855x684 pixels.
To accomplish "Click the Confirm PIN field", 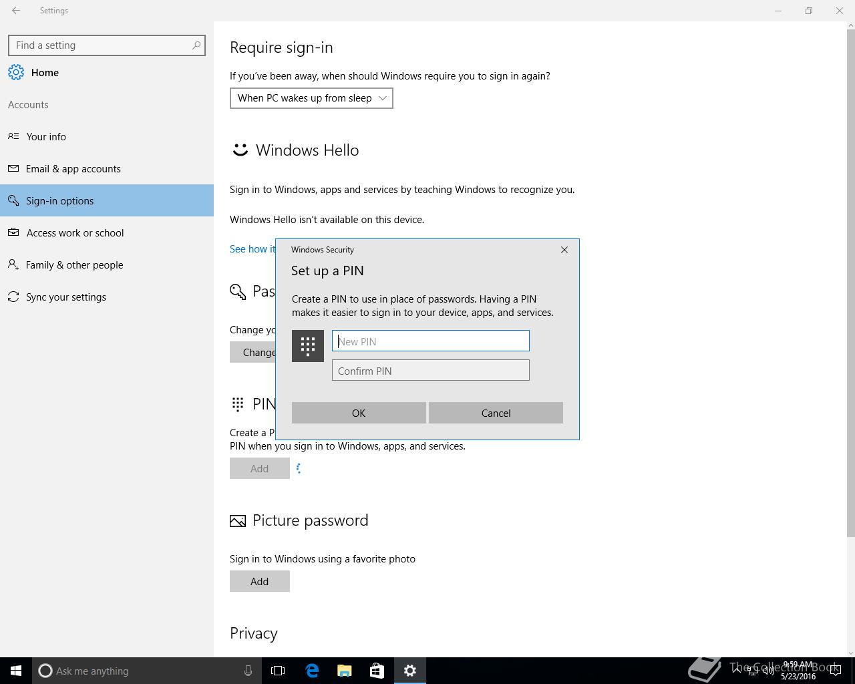I will (431, 370).
